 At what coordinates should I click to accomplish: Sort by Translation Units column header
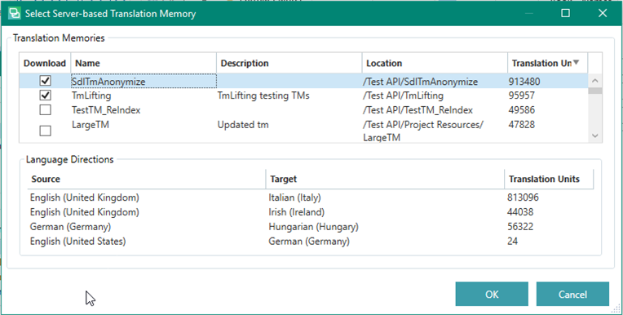(547, 63)
